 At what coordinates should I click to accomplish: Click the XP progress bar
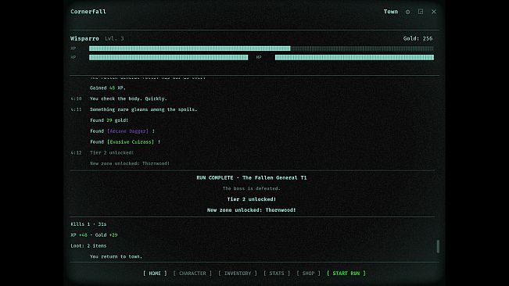point(261,48)
